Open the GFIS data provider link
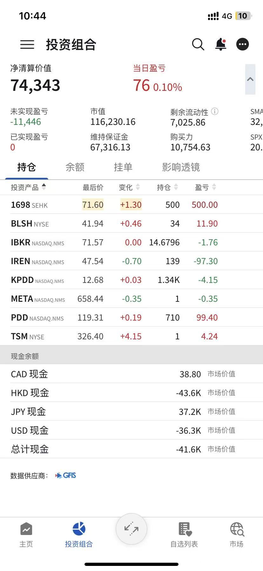Screen dimensions: 263x571 [x=66, y=475]
